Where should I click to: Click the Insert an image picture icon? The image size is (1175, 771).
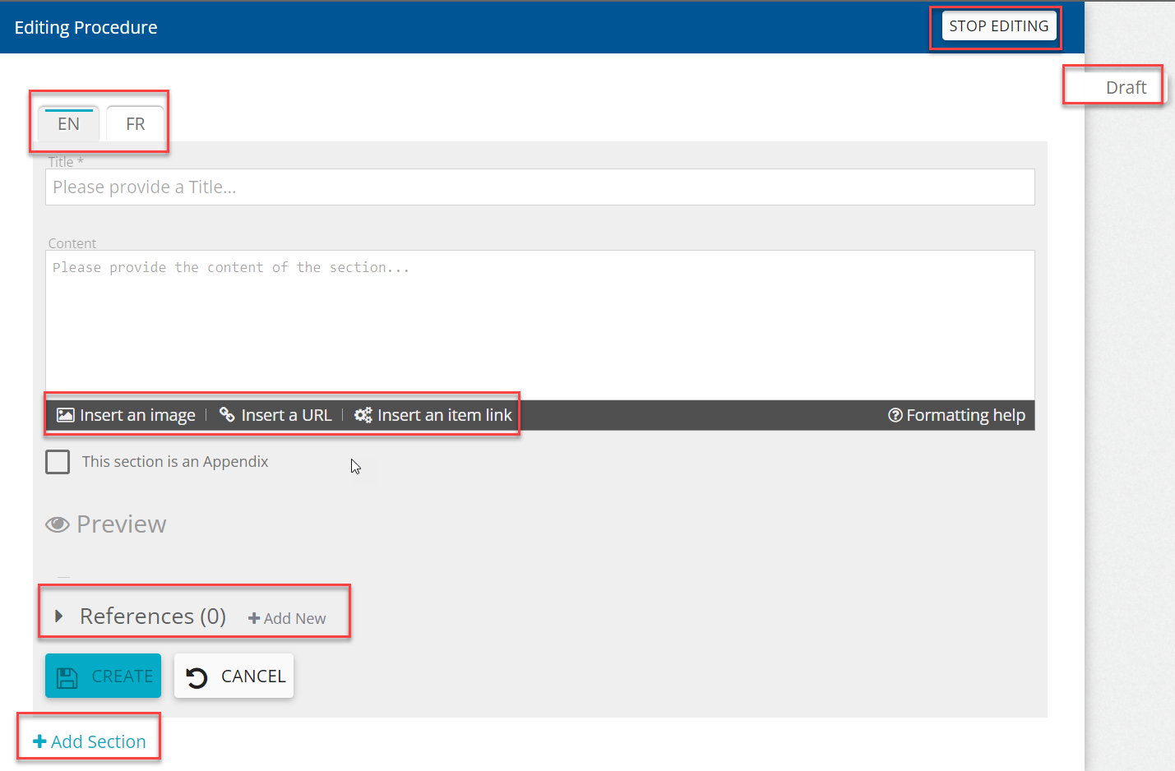(x=65, y=415)
